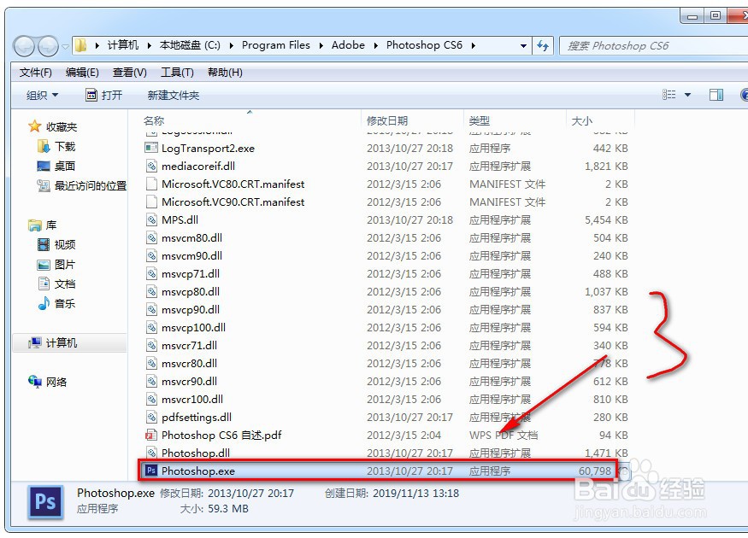Expand arrow after Program Files breadcrumb

pos(321,46)
